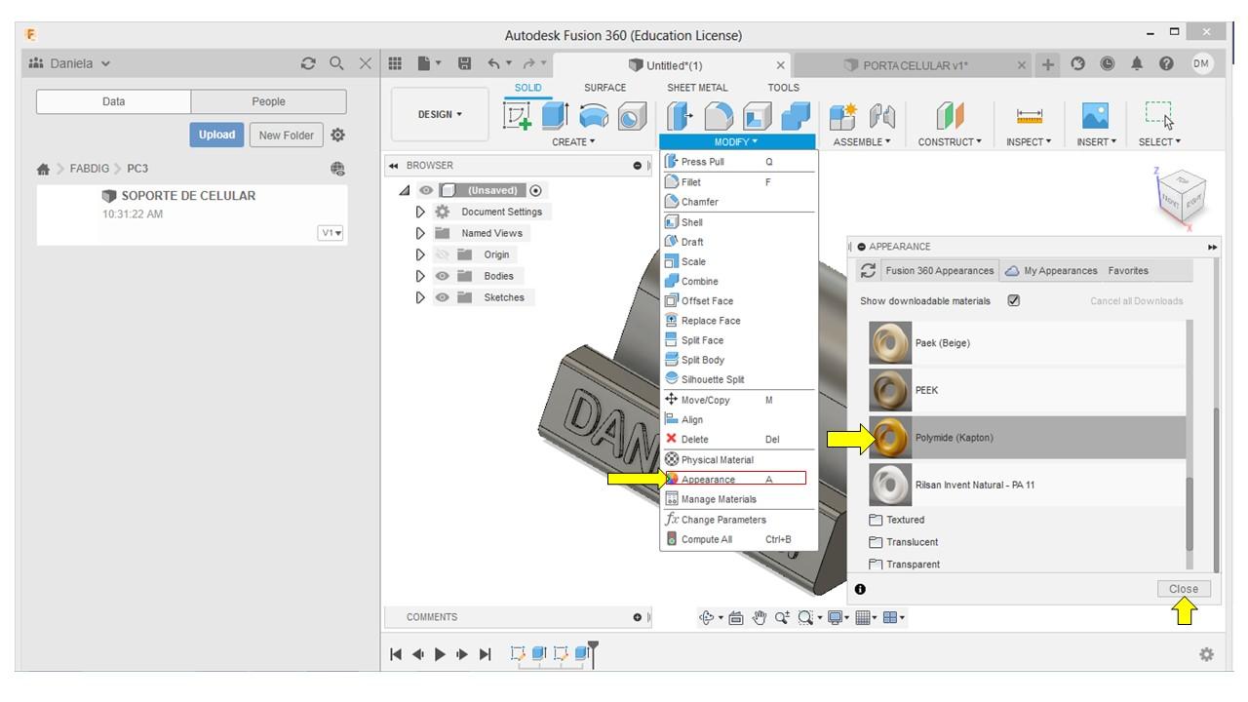This screenshot has width=1248, height=702.
Task: Open the Textured materials folder
Action: tap(897, 520)
